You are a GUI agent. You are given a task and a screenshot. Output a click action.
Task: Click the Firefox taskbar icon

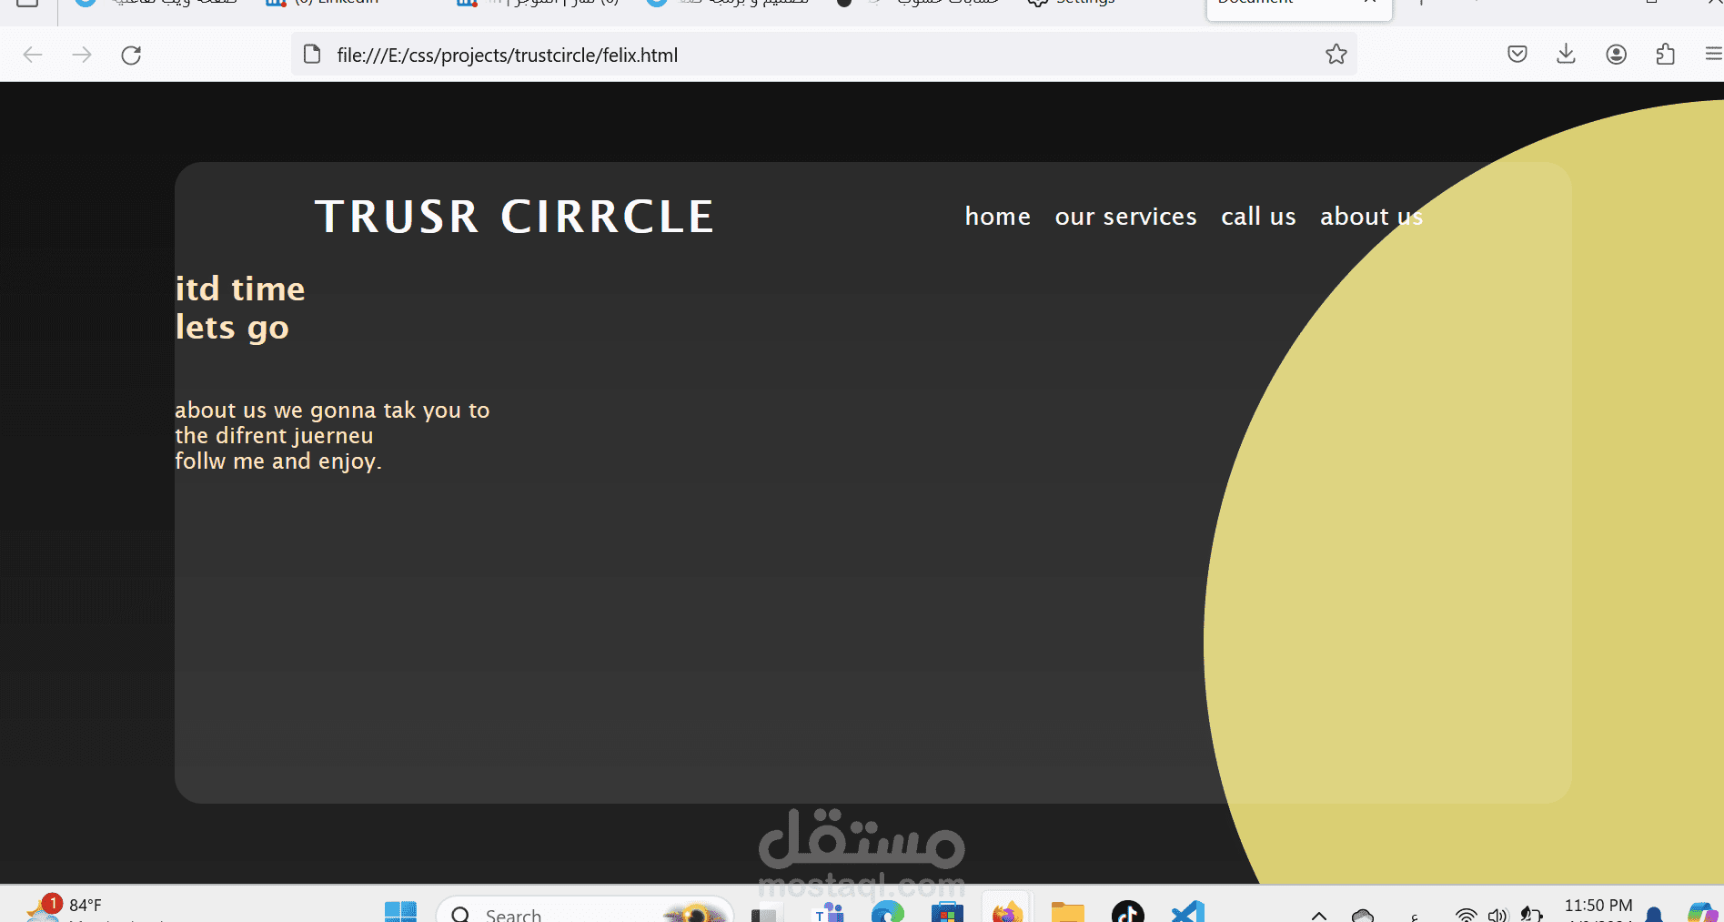click(1007, 911)
